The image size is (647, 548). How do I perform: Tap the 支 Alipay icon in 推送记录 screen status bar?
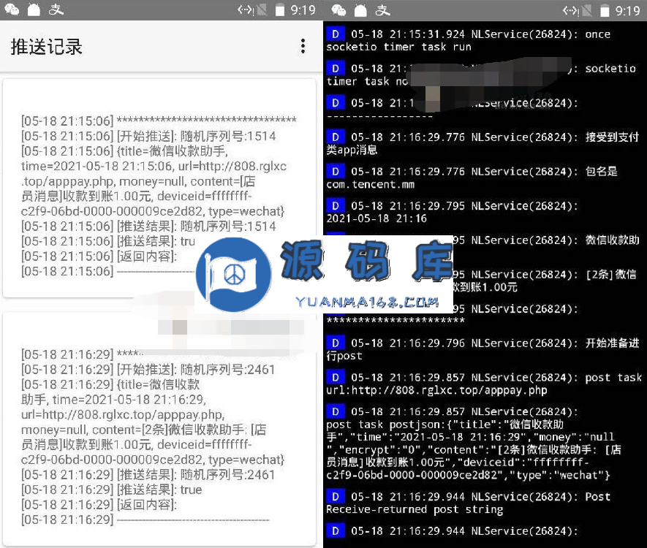click(x=56, y=9)
